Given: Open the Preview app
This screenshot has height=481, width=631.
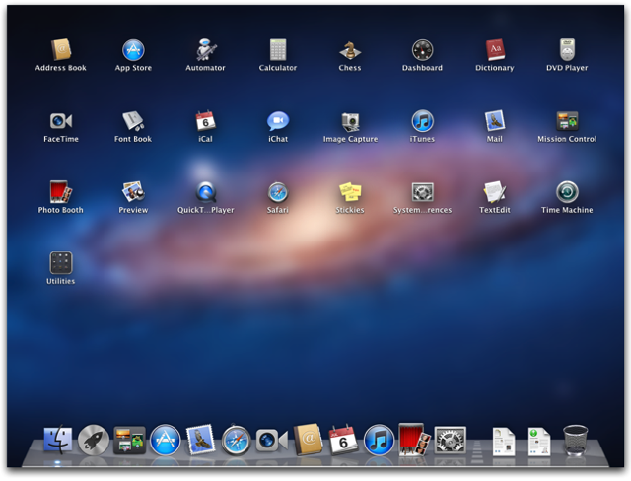Looking at the screenshot, I should 133,192.
